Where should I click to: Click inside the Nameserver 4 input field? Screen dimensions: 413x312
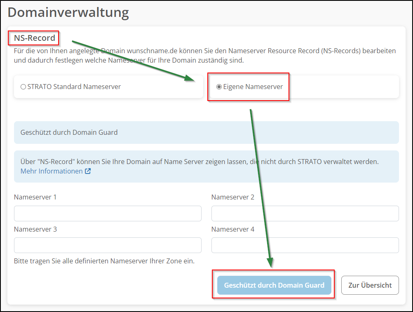click(305, 245)
